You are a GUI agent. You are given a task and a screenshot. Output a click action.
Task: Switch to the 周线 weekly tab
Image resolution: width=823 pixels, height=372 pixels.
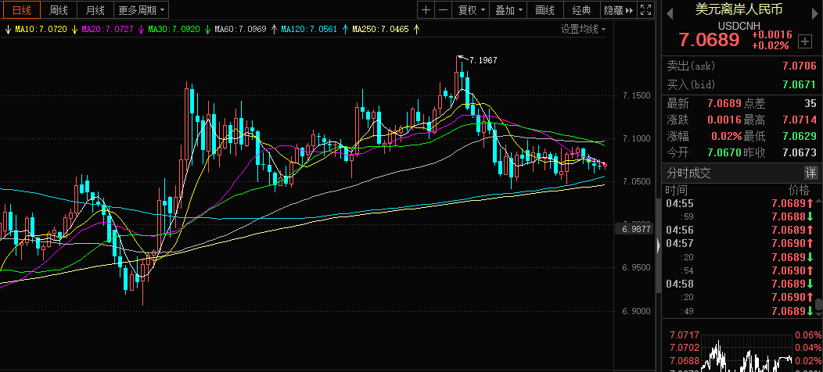[58, 10]
